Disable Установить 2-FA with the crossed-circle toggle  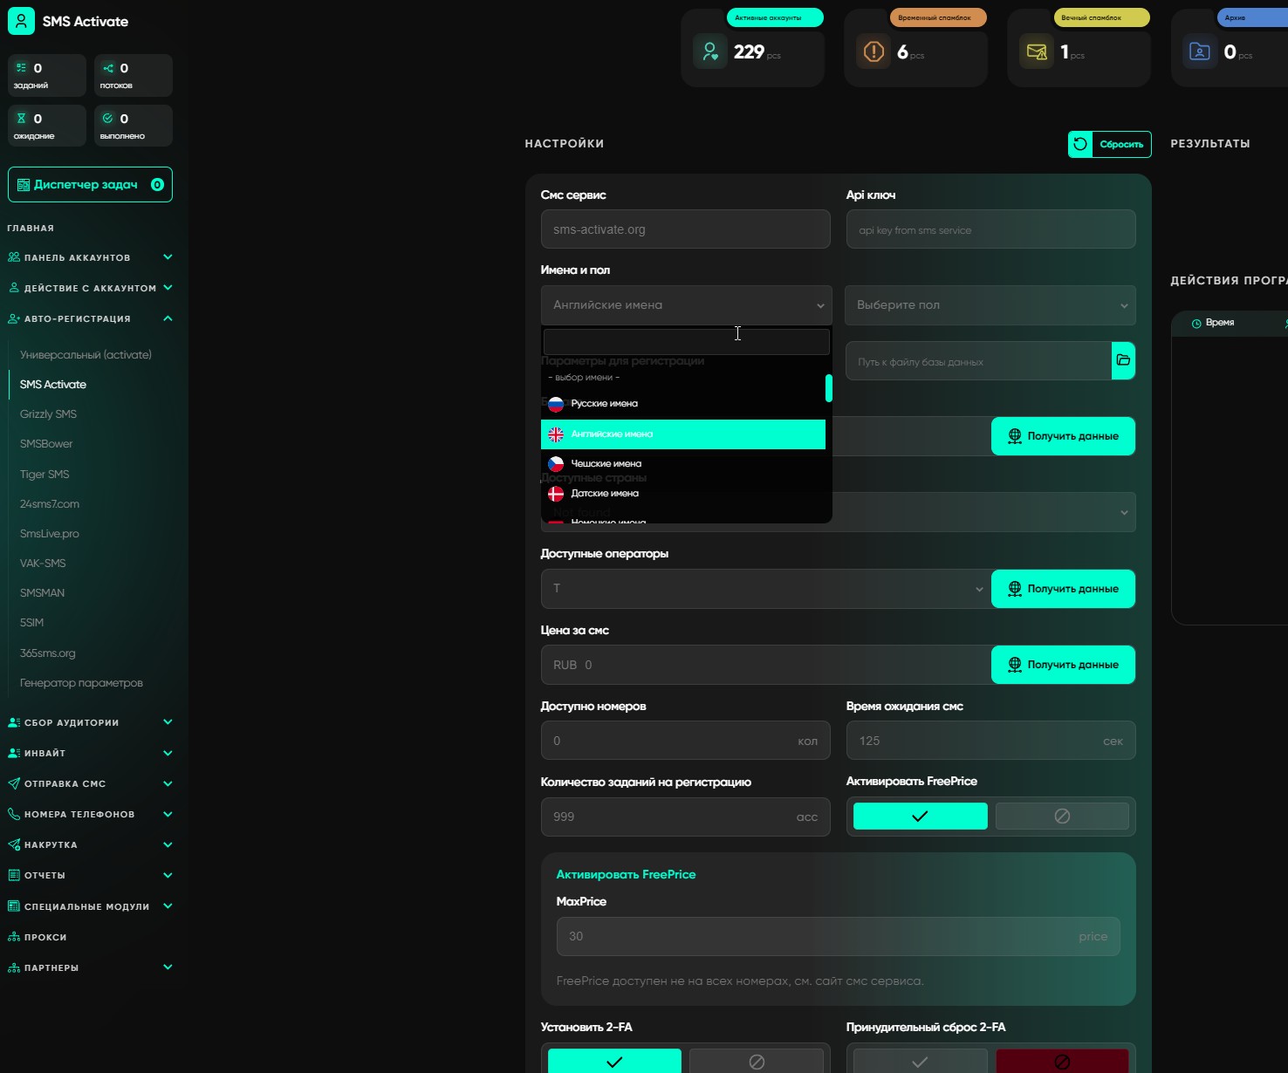[x=757, y=1062]
